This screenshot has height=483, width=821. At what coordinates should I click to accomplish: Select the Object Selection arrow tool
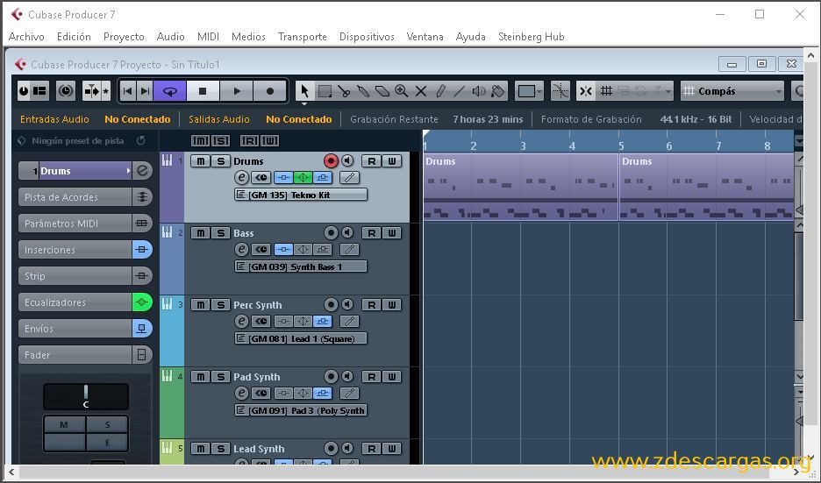point(304,91)
